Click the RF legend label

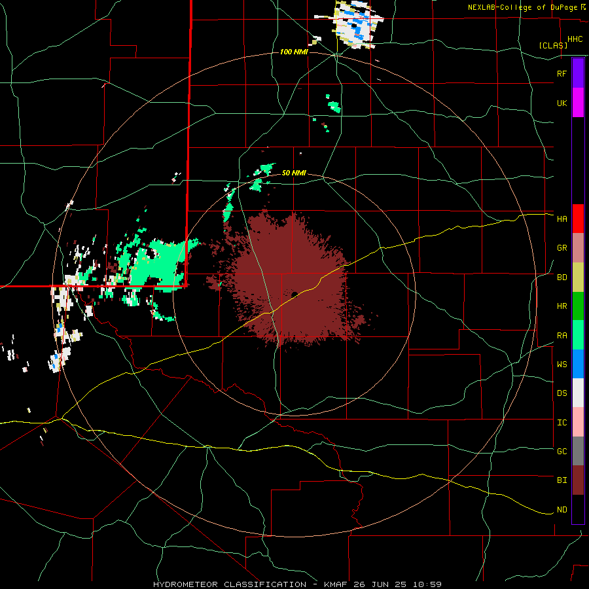[x=562, y=73]
